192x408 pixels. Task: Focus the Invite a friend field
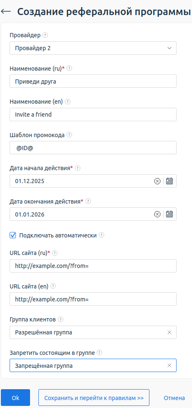93,115
